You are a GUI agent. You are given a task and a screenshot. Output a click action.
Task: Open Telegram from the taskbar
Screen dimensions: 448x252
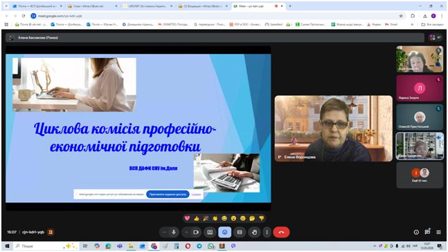click(199, 246)
